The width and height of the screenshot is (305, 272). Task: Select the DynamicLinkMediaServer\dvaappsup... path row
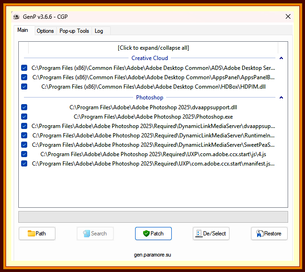153,126
